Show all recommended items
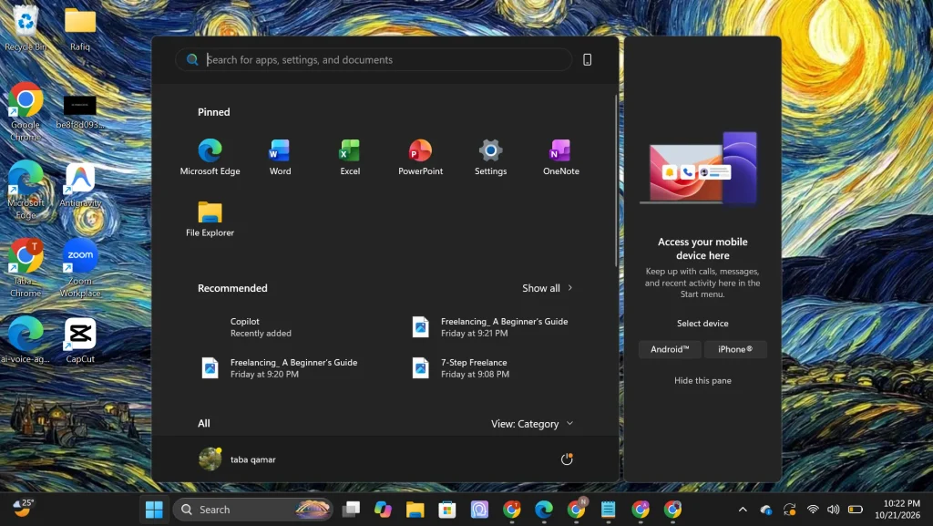The width and height of the screenshot is (933, 526). [x=547, y=288]
